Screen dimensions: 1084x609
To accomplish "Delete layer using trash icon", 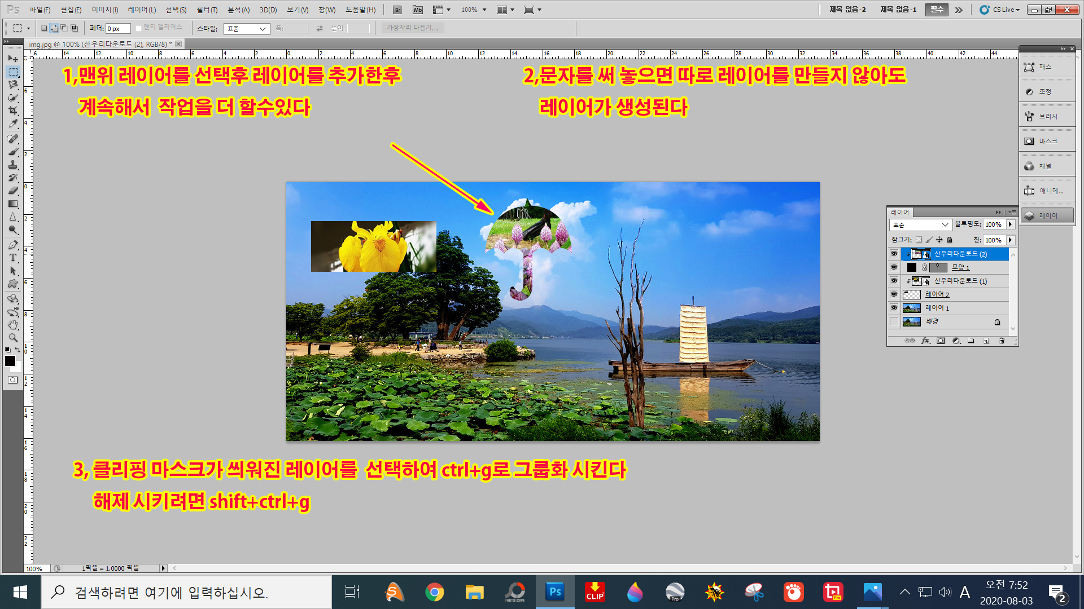I will [1002, 341].
